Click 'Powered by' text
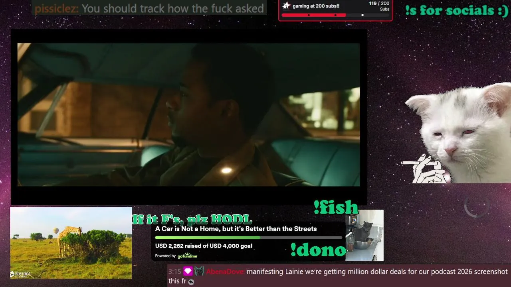Image resolution: width=511 pixels, height=287 pixels. click(165, 256)
